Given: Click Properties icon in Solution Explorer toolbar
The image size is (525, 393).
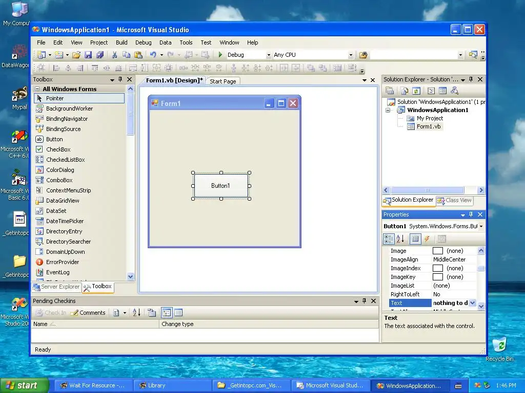Looking at the screenshot, I should point(390,91).
